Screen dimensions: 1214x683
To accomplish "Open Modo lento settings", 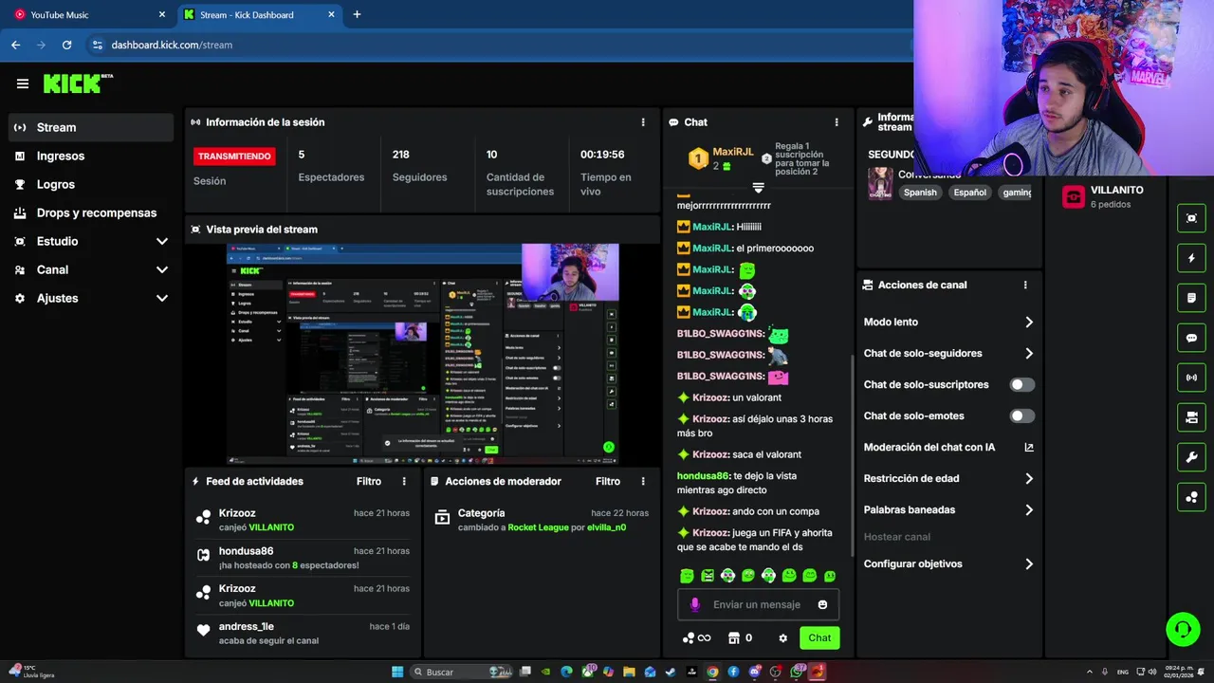I will point(948,323).
